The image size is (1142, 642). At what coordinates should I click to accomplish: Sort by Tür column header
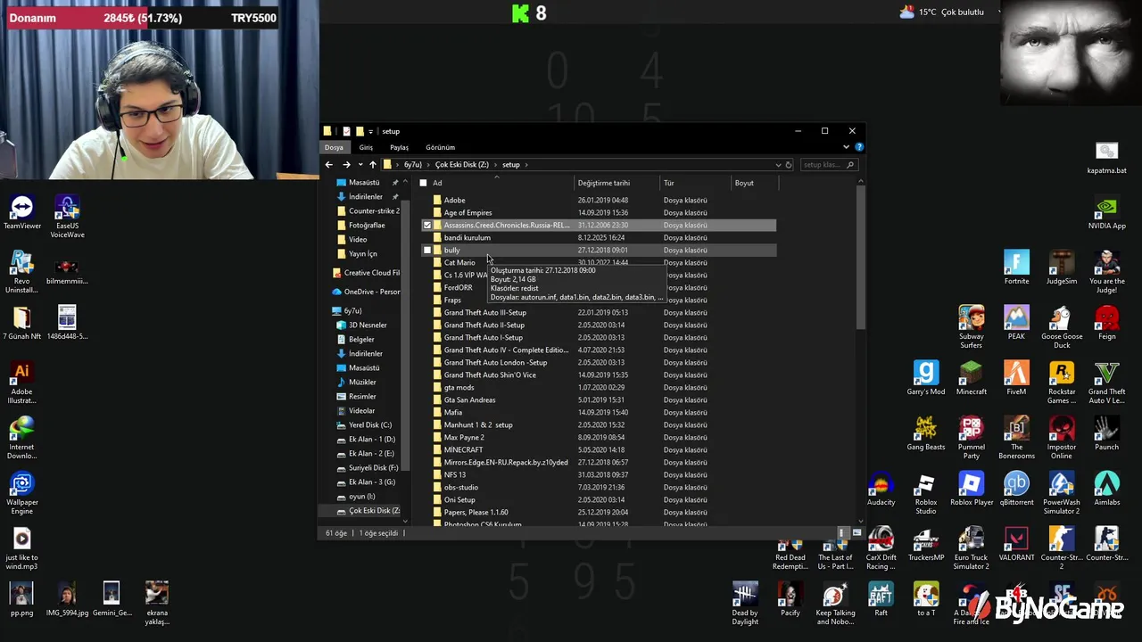695,183
